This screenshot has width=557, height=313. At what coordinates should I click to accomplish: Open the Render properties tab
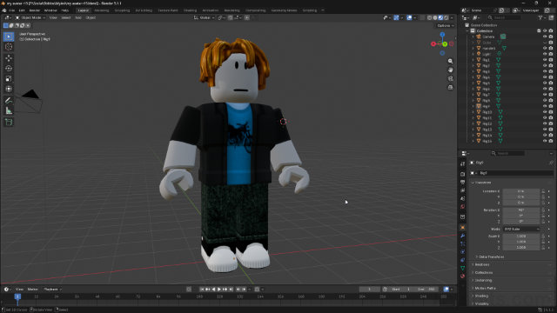[x=462, y=174]
